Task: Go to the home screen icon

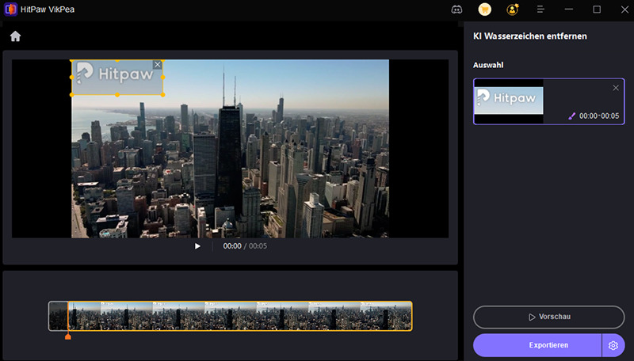Action: coord(15,36)
